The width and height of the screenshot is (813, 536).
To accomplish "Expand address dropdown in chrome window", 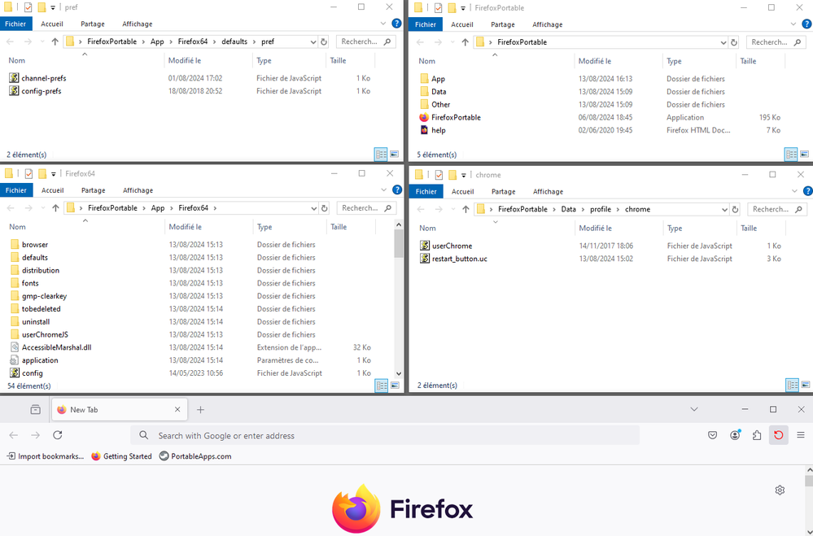I will click(x=724, y=209).
